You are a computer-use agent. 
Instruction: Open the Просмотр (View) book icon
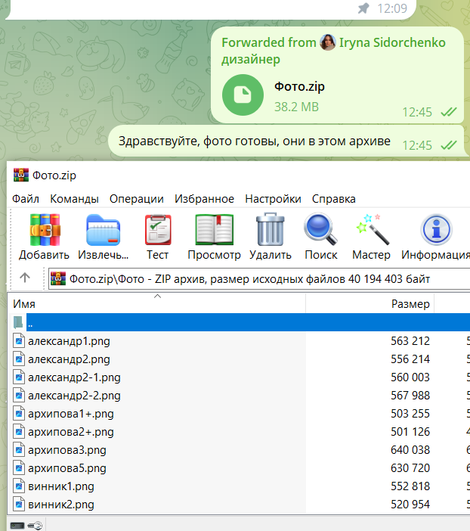pos(215,230)
